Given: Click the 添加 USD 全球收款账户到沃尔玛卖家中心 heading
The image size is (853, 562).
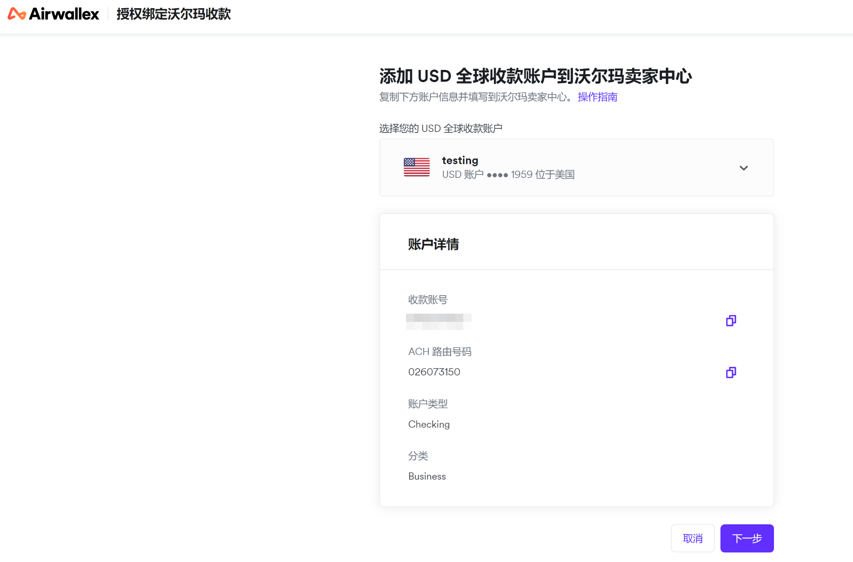Looking at the screenshot, I should (536, 76).
